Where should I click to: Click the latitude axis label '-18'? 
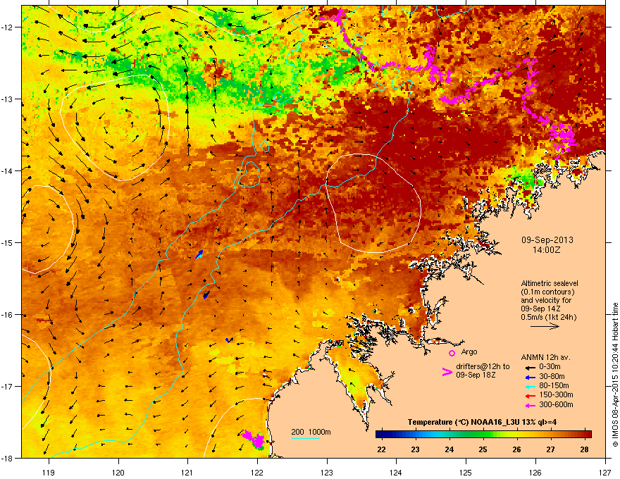tap(8, 458)
